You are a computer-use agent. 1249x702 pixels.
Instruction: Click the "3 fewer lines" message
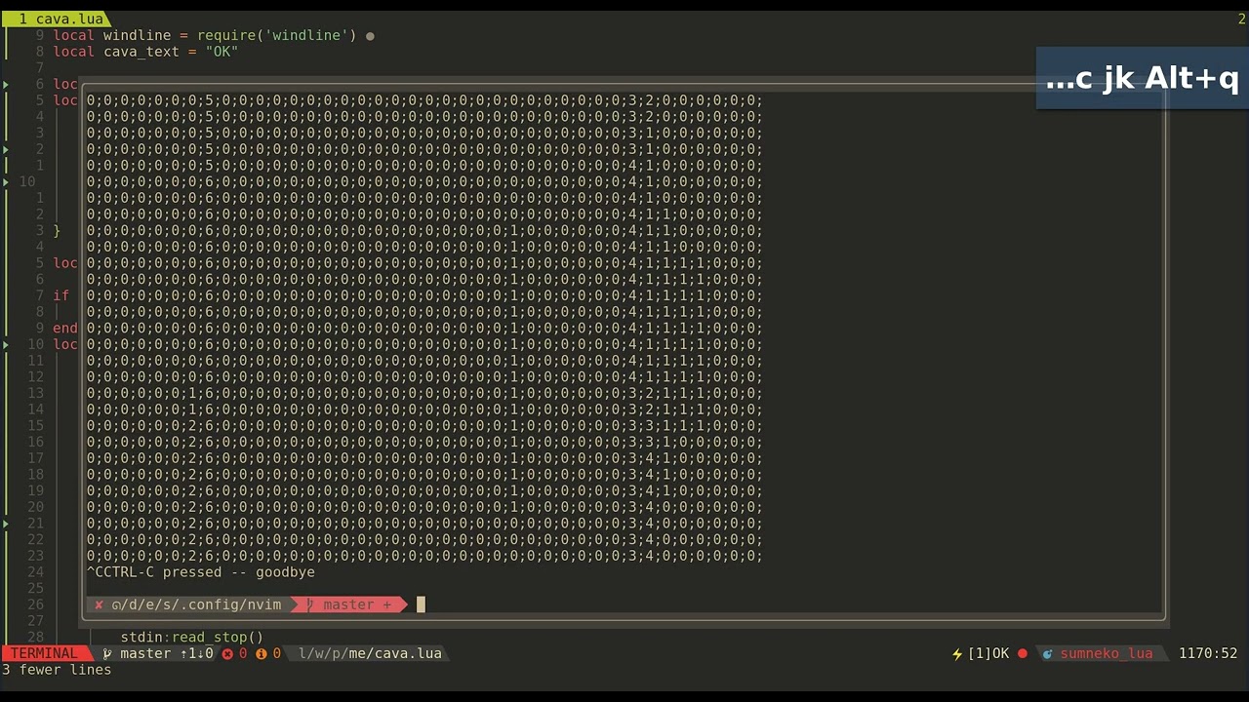coord(56,670)
